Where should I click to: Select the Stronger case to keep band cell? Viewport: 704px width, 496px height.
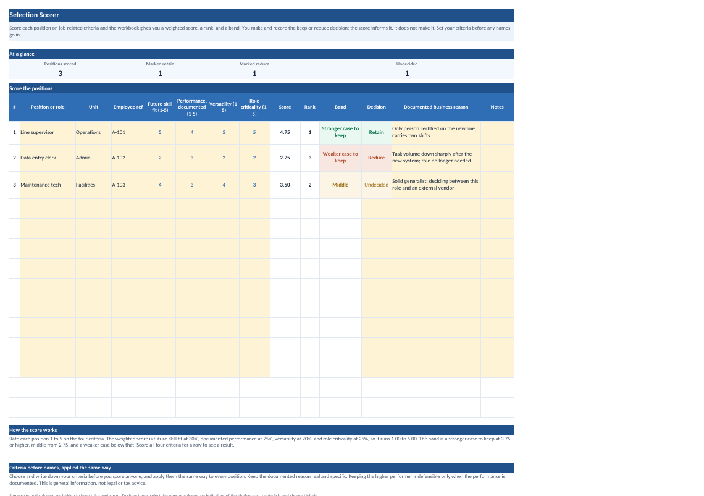click(340, 133)
